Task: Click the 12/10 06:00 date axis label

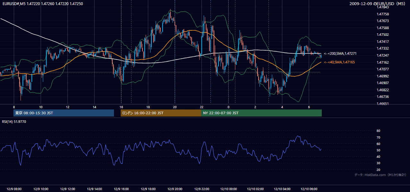Action: pos(309,189)
